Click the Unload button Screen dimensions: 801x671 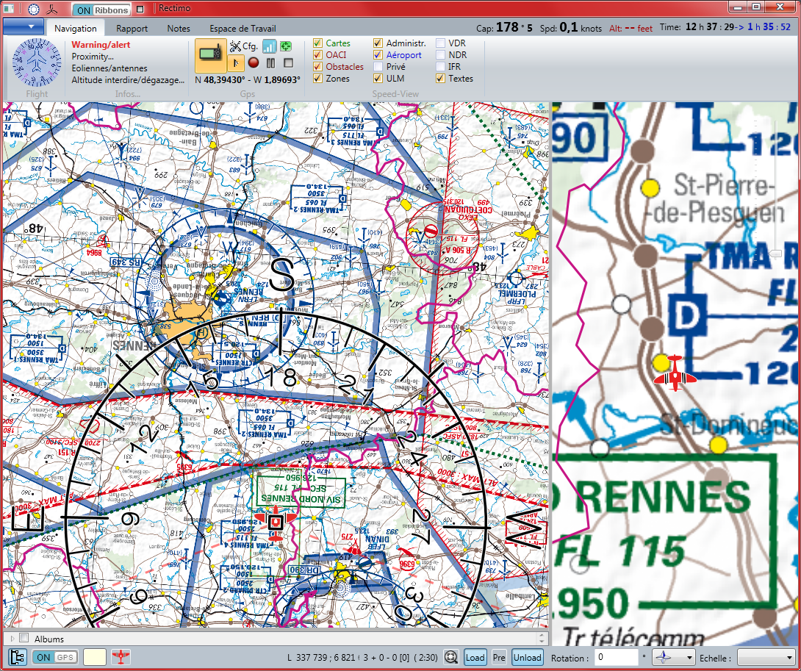pos(527,657)
